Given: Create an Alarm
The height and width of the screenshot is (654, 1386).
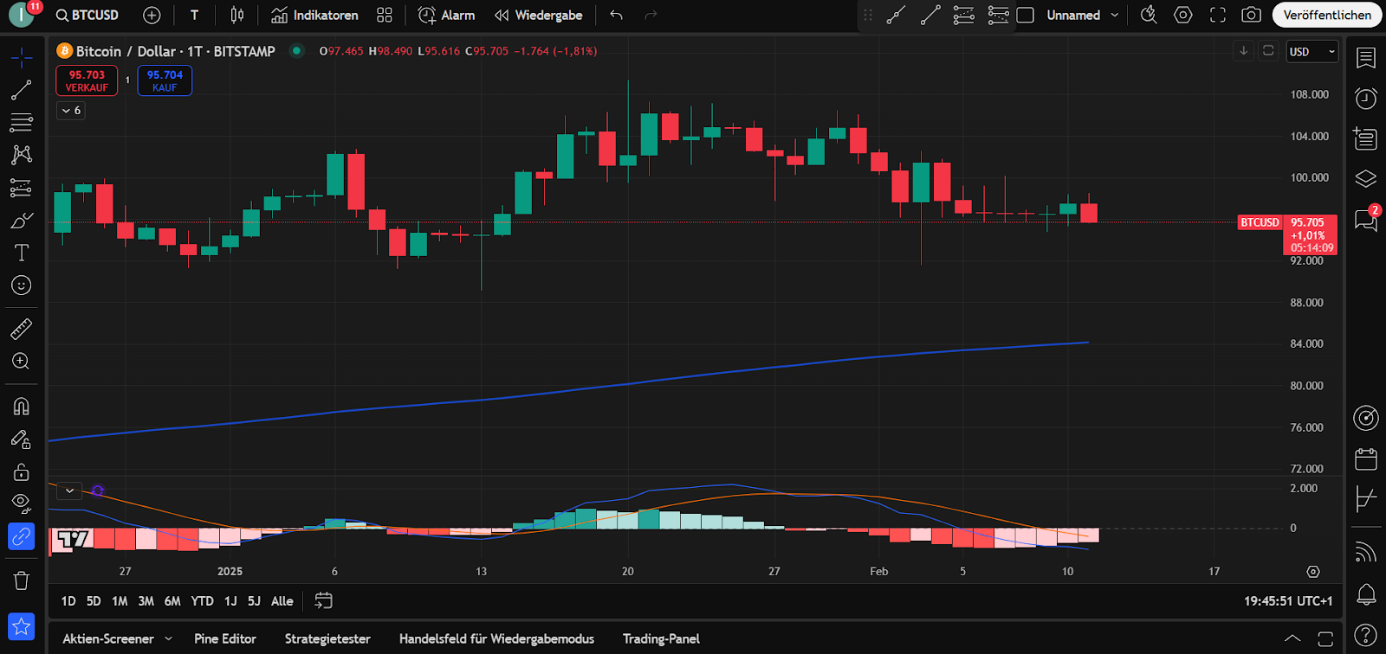Looking at the screenshot, I should (446, 16).
